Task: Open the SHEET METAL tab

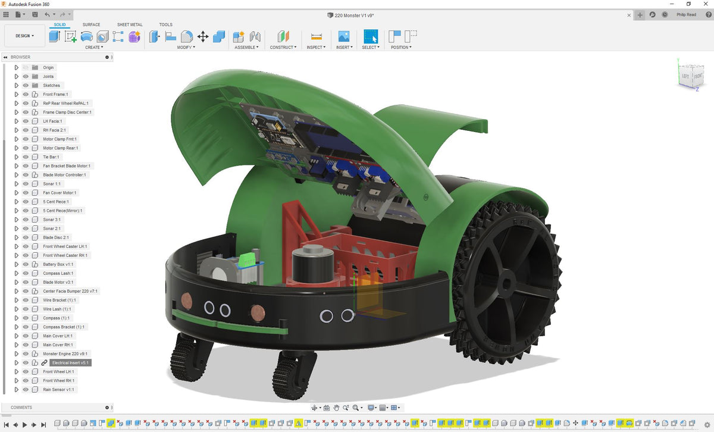Action: [130, 25]
